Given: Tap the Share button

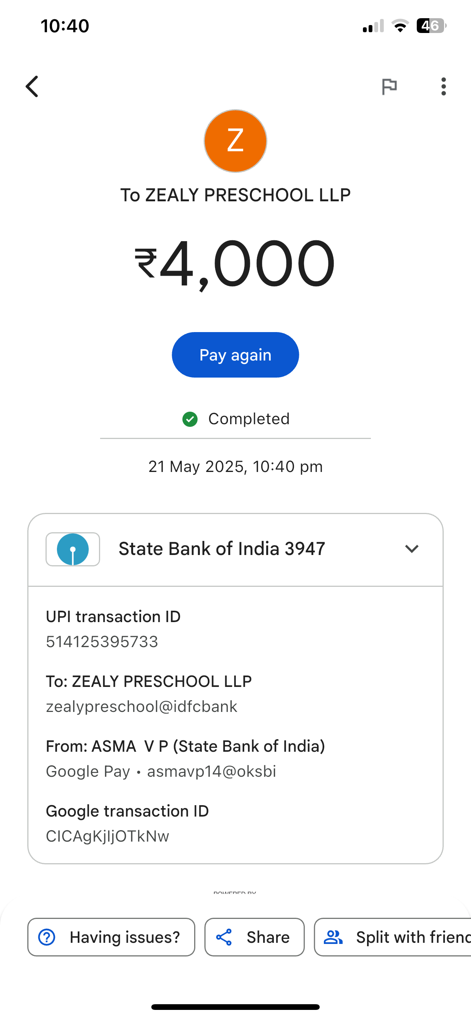Looking at the screenshot, I should (x=254, y=937).
